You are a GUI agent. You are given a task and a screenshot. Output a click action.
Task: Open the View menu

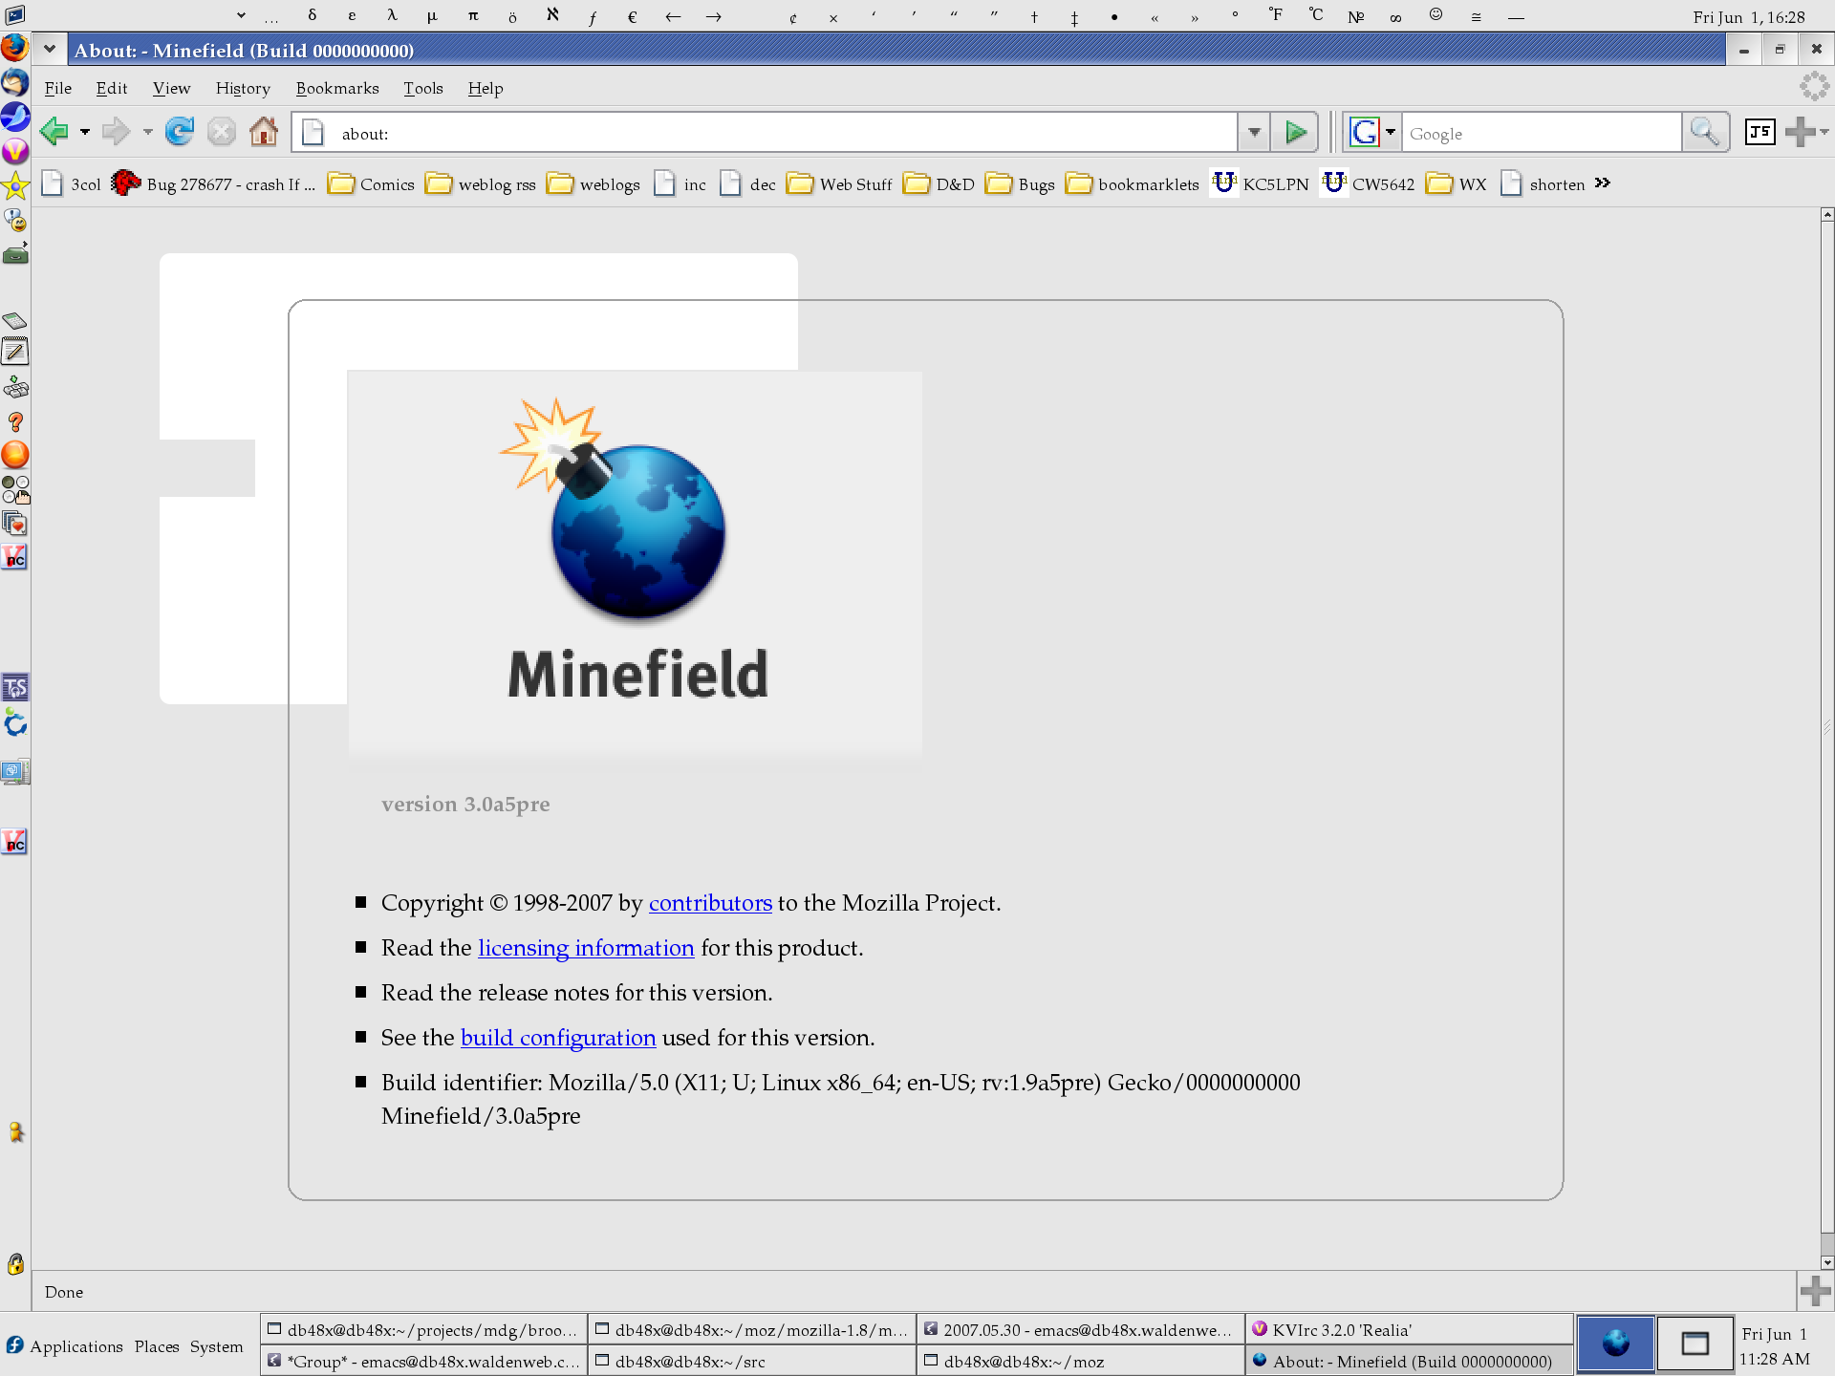tap(172, 88)
